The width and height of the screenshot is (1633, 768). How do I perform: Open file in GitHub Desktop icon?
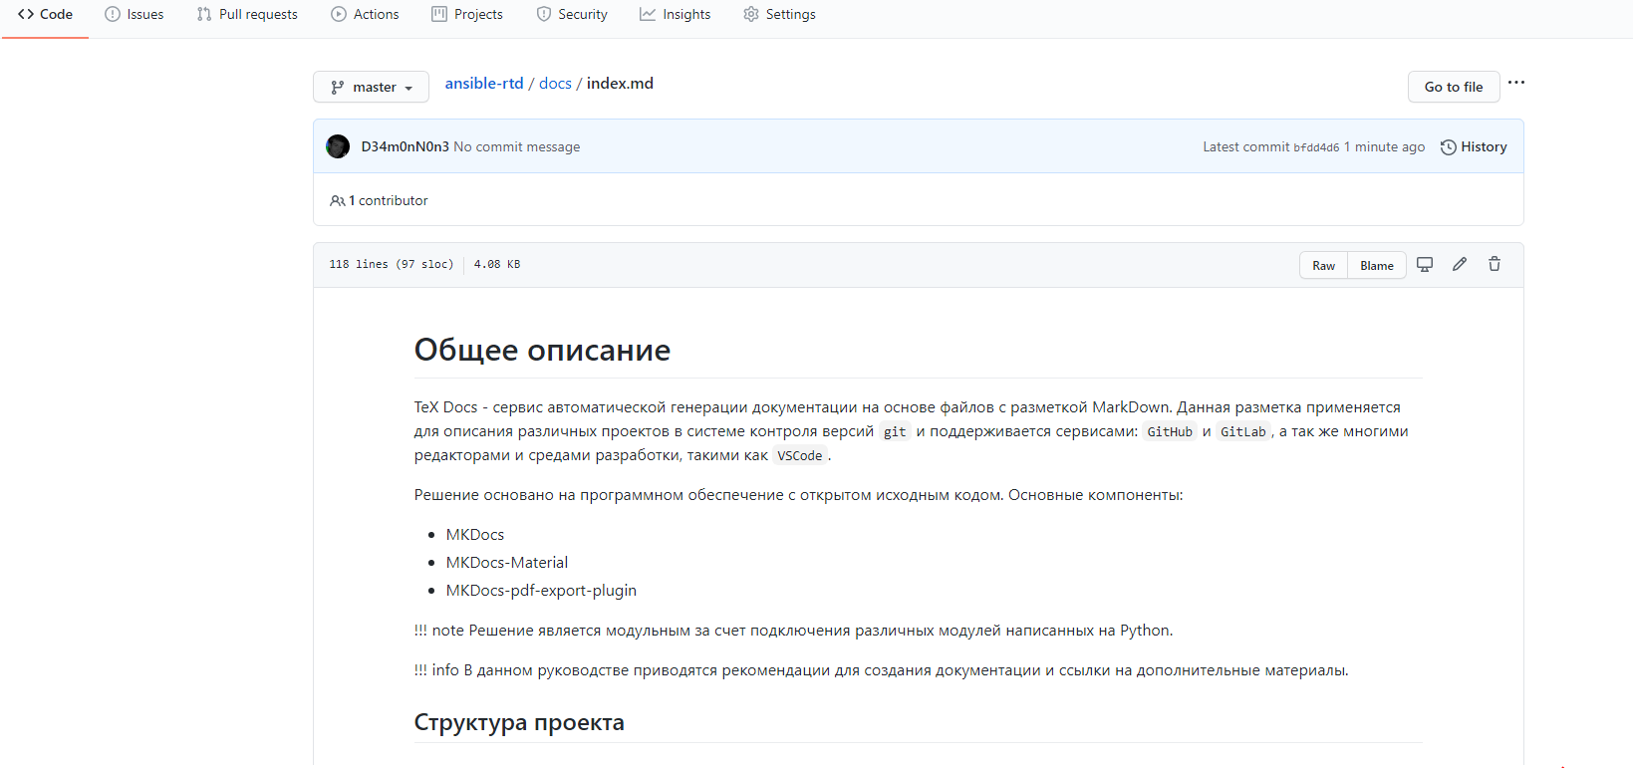[1425, 264]
